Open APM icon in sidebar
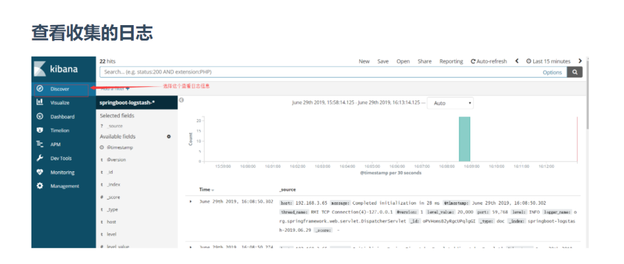The width and height of the screenshot is (624, 264). click(39, 144)
